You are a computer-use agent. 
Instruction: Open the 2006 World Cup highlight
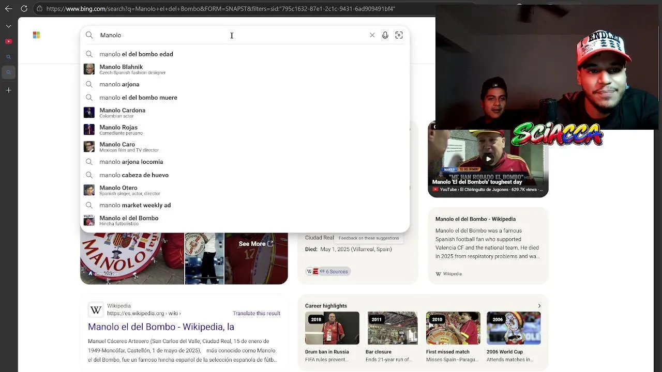[514, 337]
